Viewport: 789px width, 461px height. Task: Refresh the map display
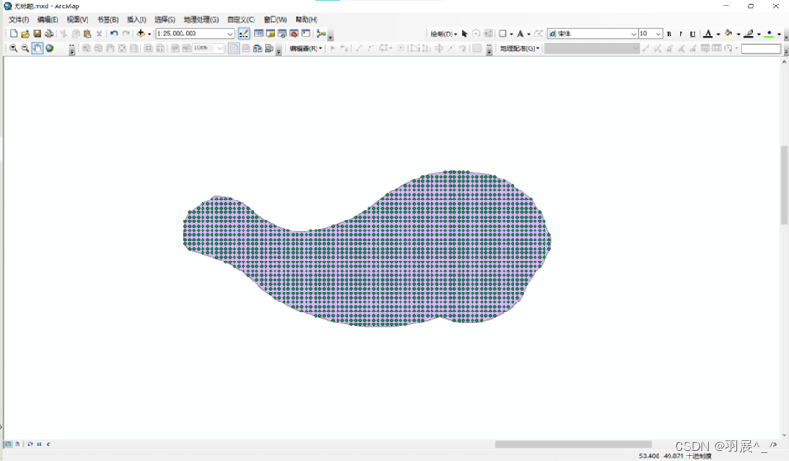[x=30, y=444]
